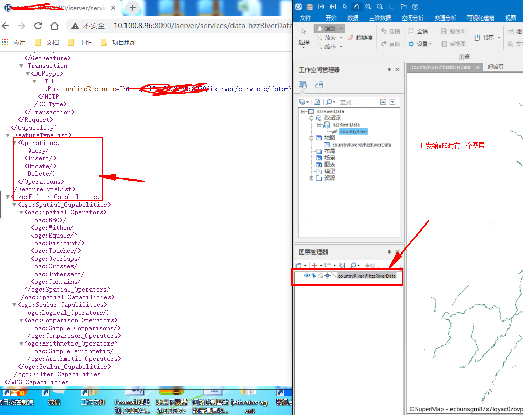
Task: Click the save icon in quick access toolbar
Action: pyautogui.click(x=310, y=7)
